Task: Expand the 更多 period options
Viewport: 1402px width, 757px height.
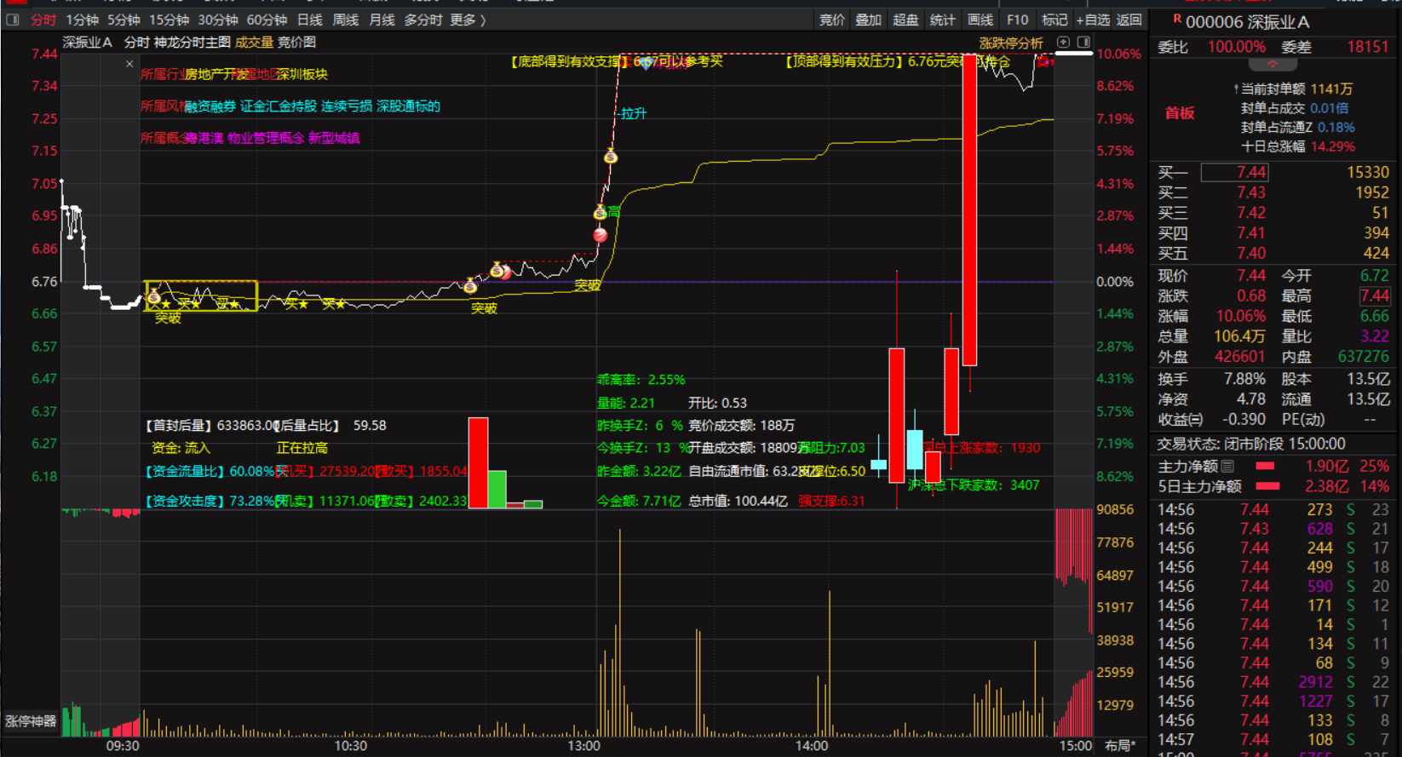Action: [x=468, y=20]
